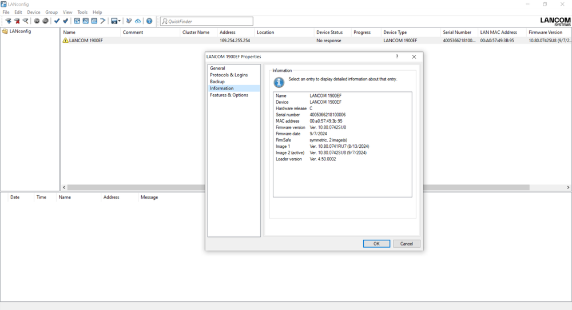This screenshot has height=310, width=572.
Task: Close the LANCOM 1900EF Properties dialog
Action: pyautogui.click(x=414, y=57)
